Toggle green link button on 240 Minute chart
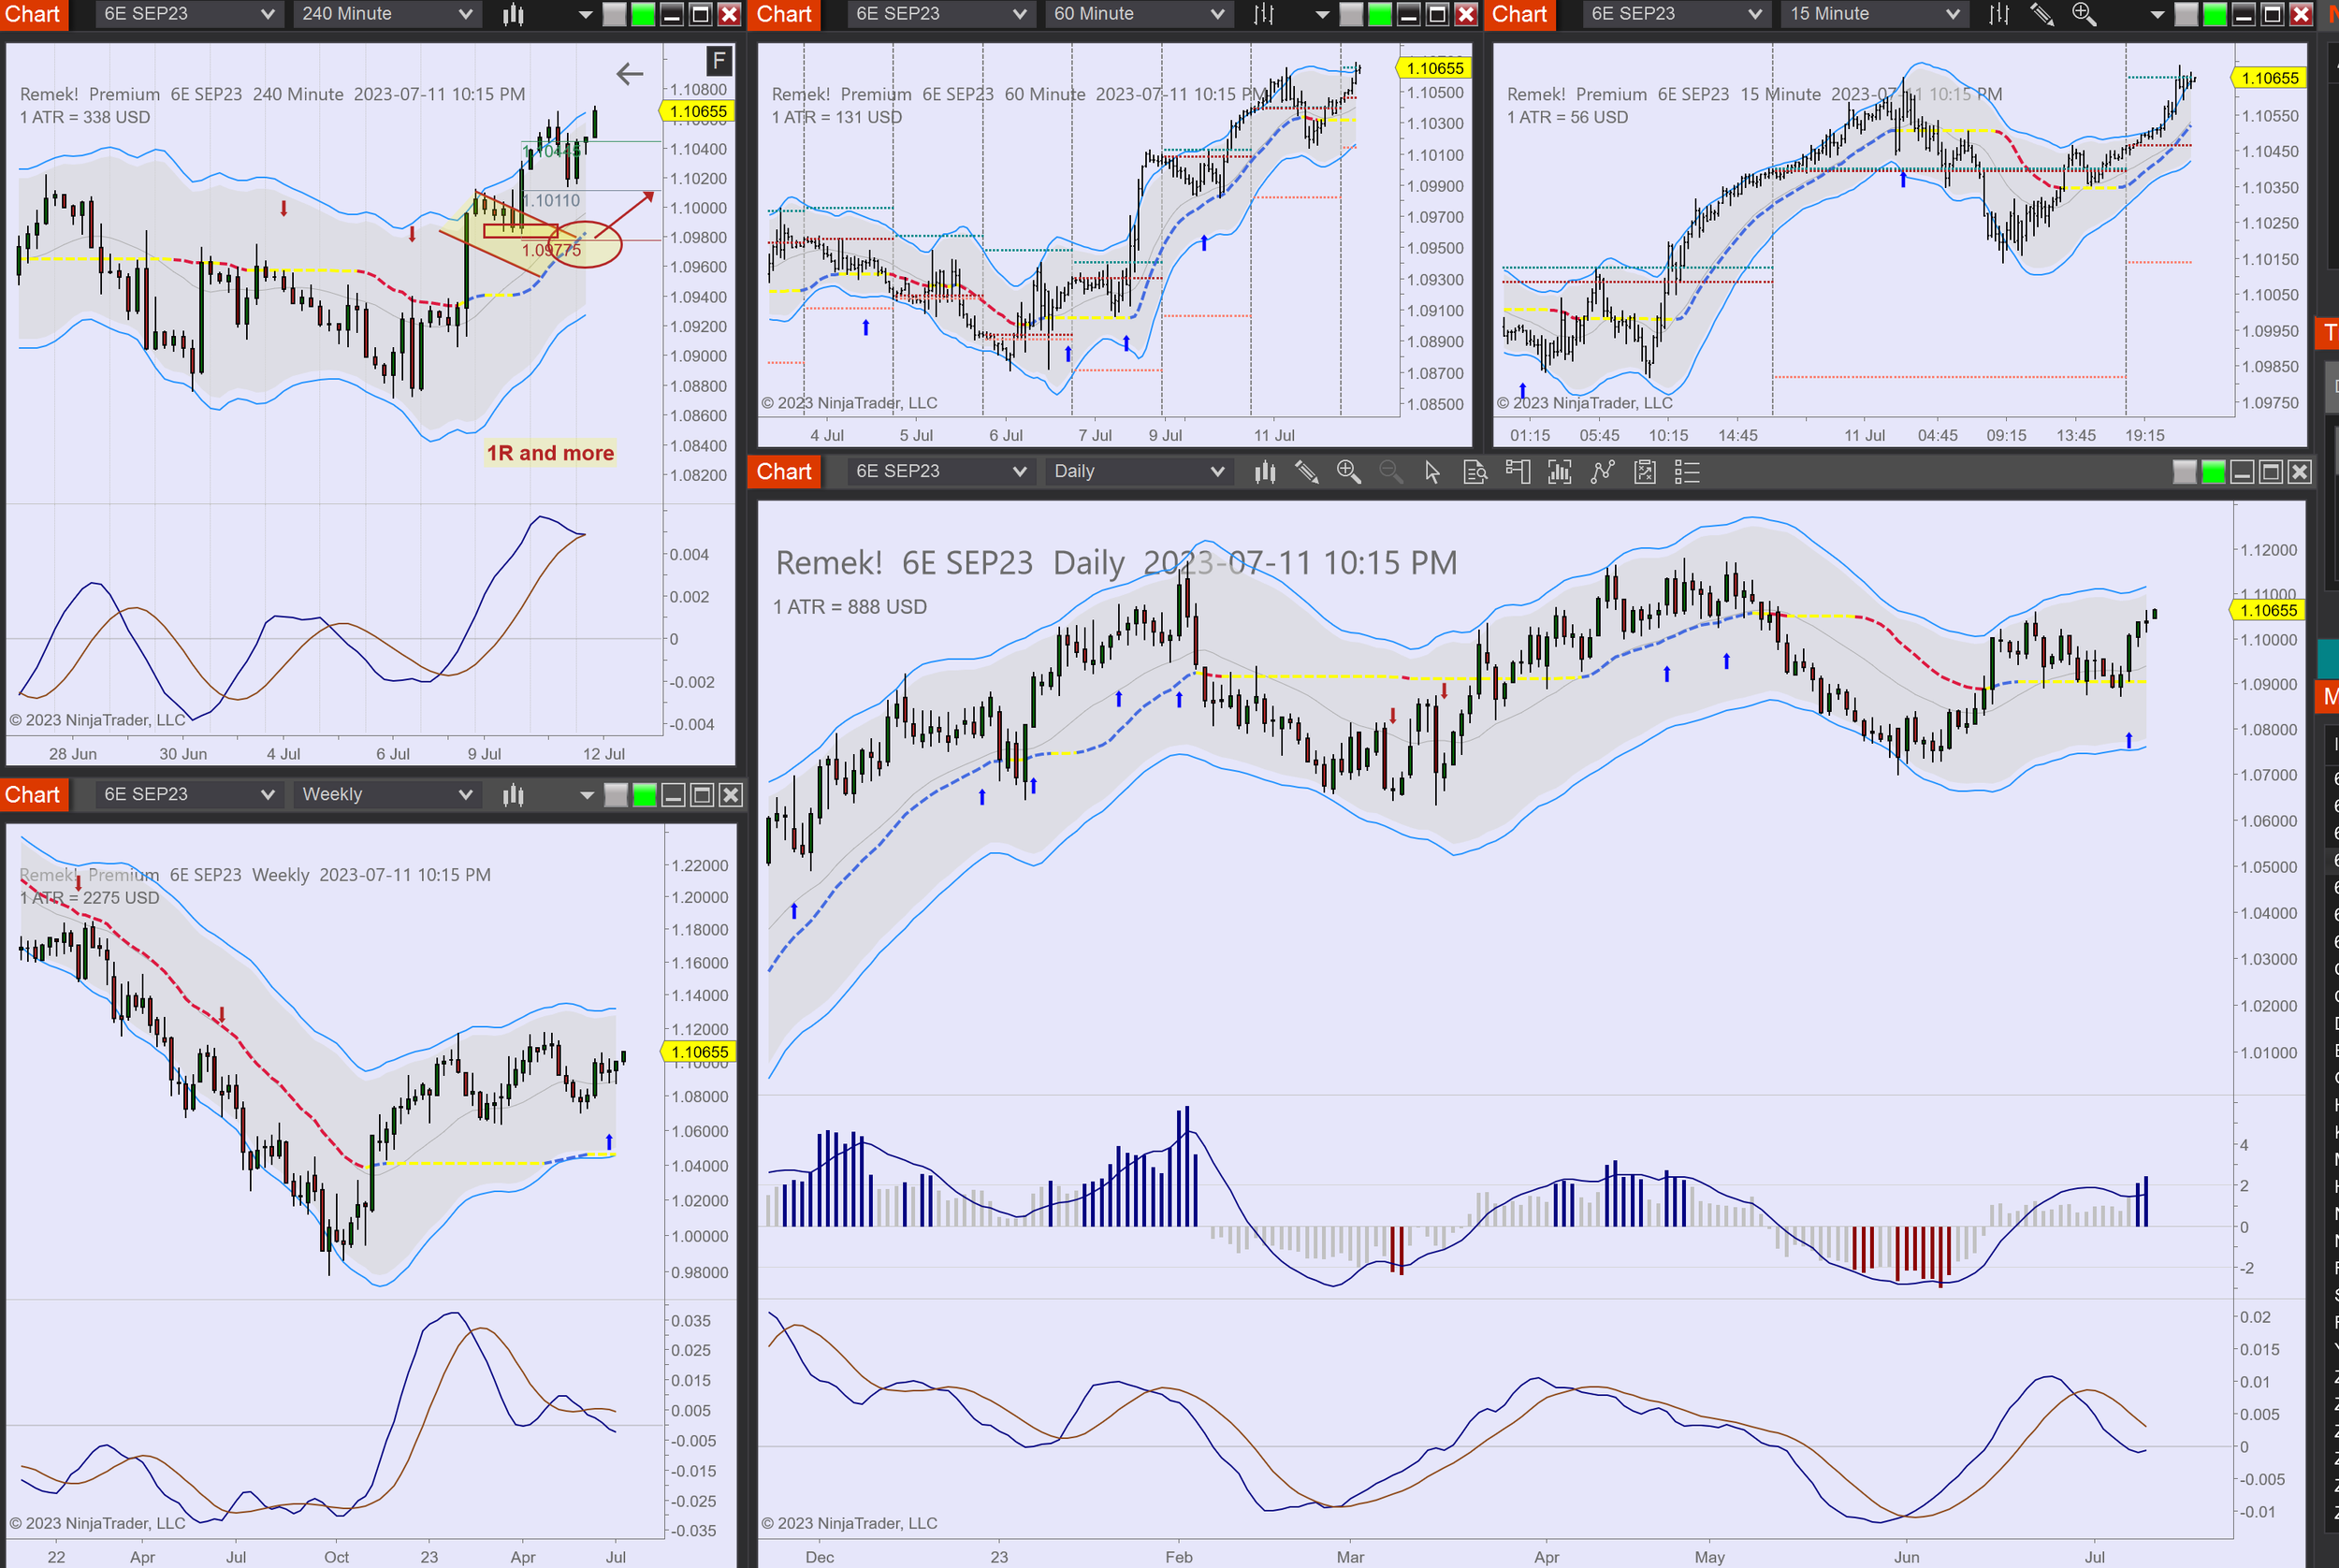2339x1568 pixels. pos(643,14)
